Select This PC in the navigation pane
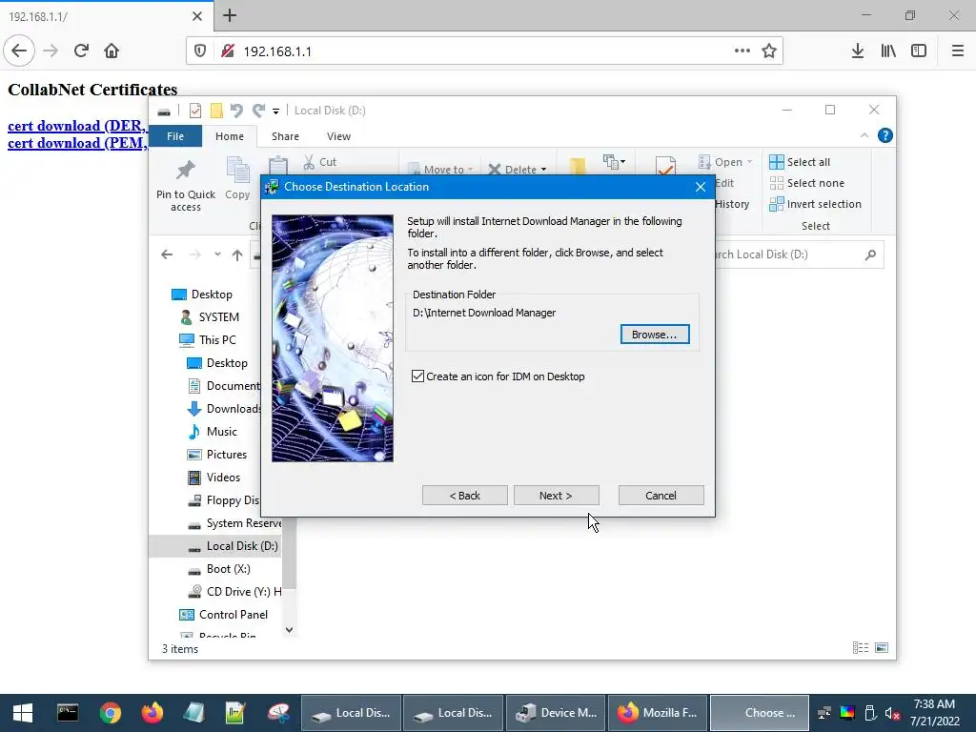The image size is (976, 732). click(217, 340)
